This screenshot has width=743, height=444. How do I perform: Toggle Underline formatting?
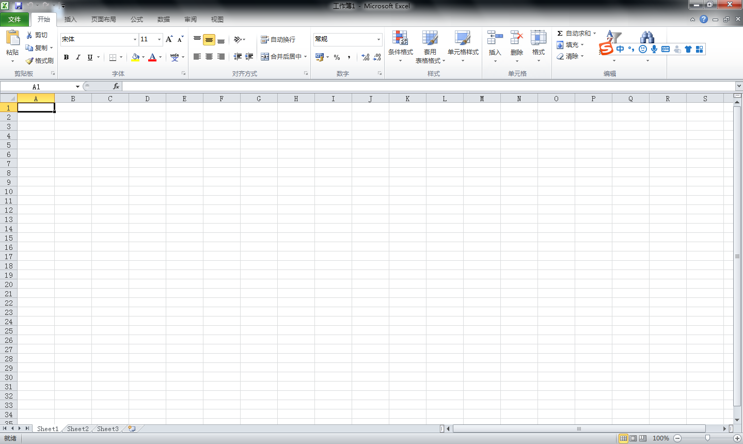pyautogui.click(x=90, y=57)
